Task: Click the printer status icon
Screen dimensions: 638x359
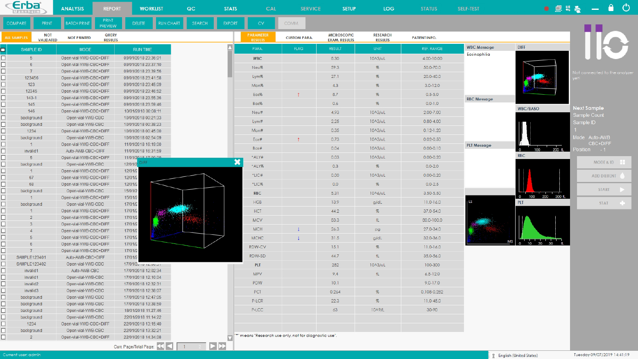Action: pyautogui.click(x=577, y=9)
